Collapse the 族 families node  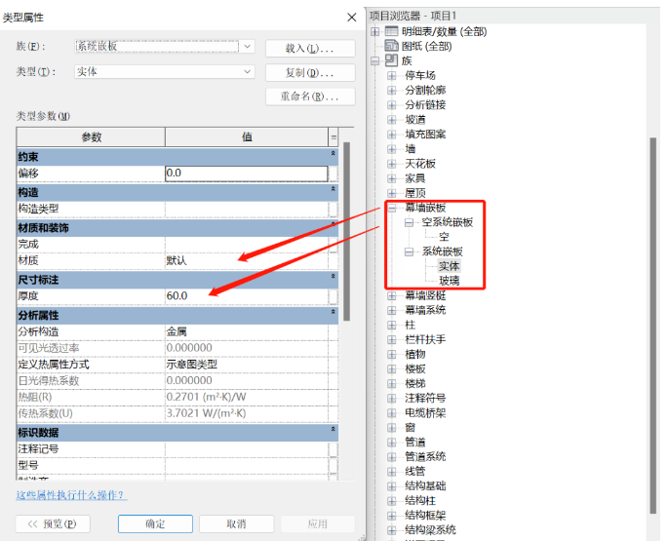[x=374, y=60]
